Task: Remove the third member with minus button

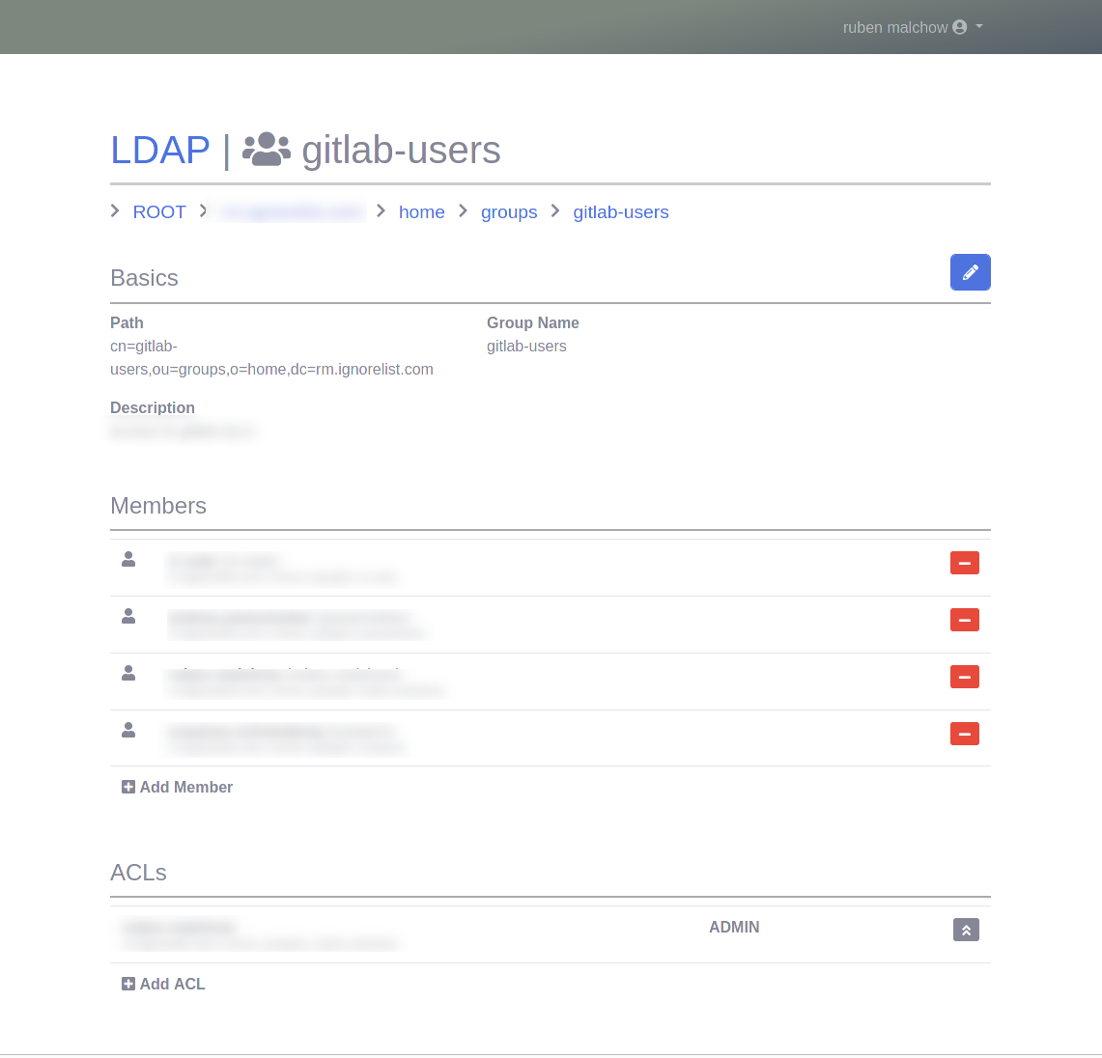Action: point(964,677)
